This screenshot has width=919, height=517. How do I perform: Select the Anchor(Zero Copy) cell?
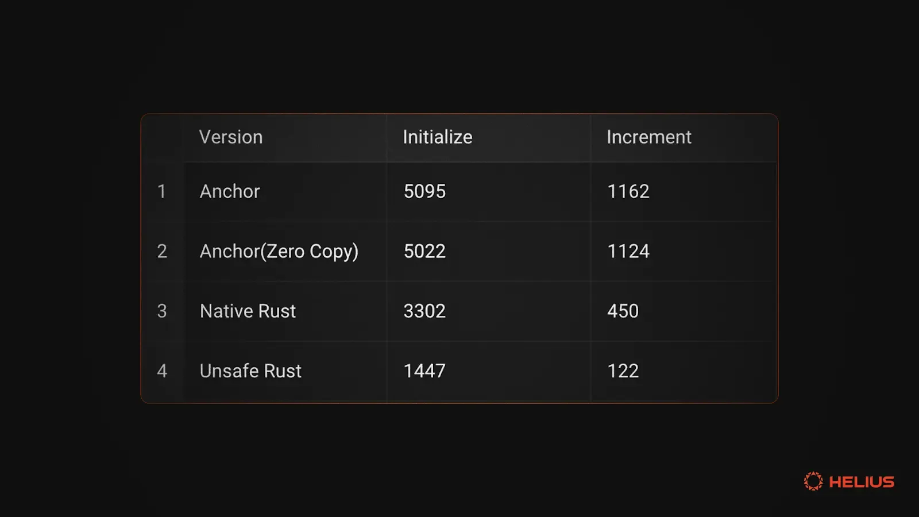(x=279, y=251)
